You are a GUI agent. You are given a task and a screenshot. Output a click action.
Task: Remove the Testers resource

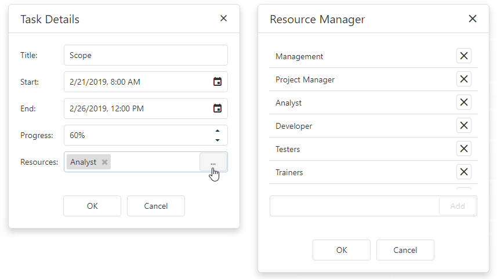point(463,149)
